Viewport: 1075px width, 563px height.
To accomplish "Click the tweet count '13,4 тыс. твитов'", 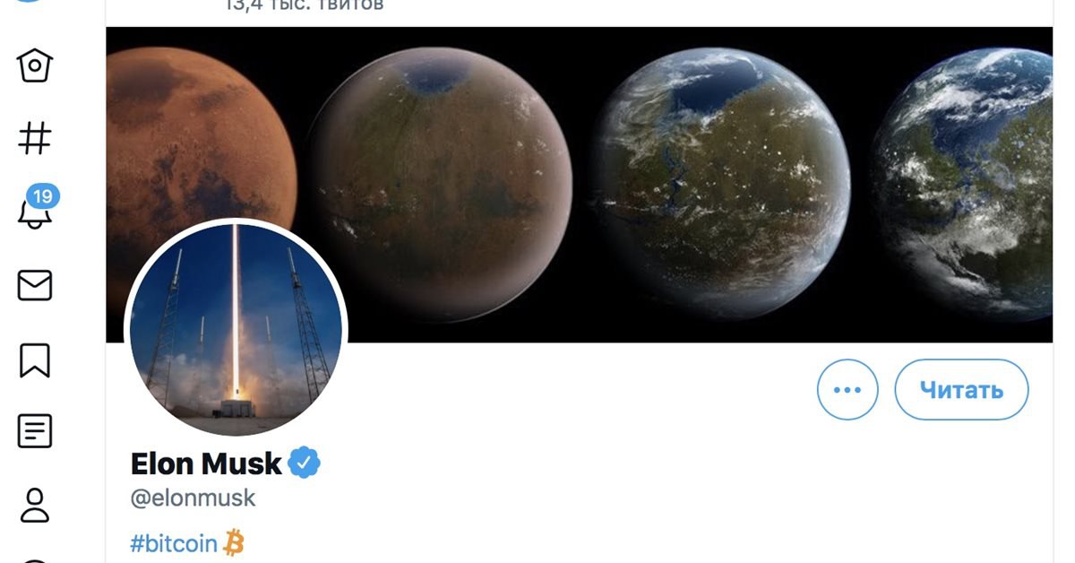I will click(x=305, y=4).
